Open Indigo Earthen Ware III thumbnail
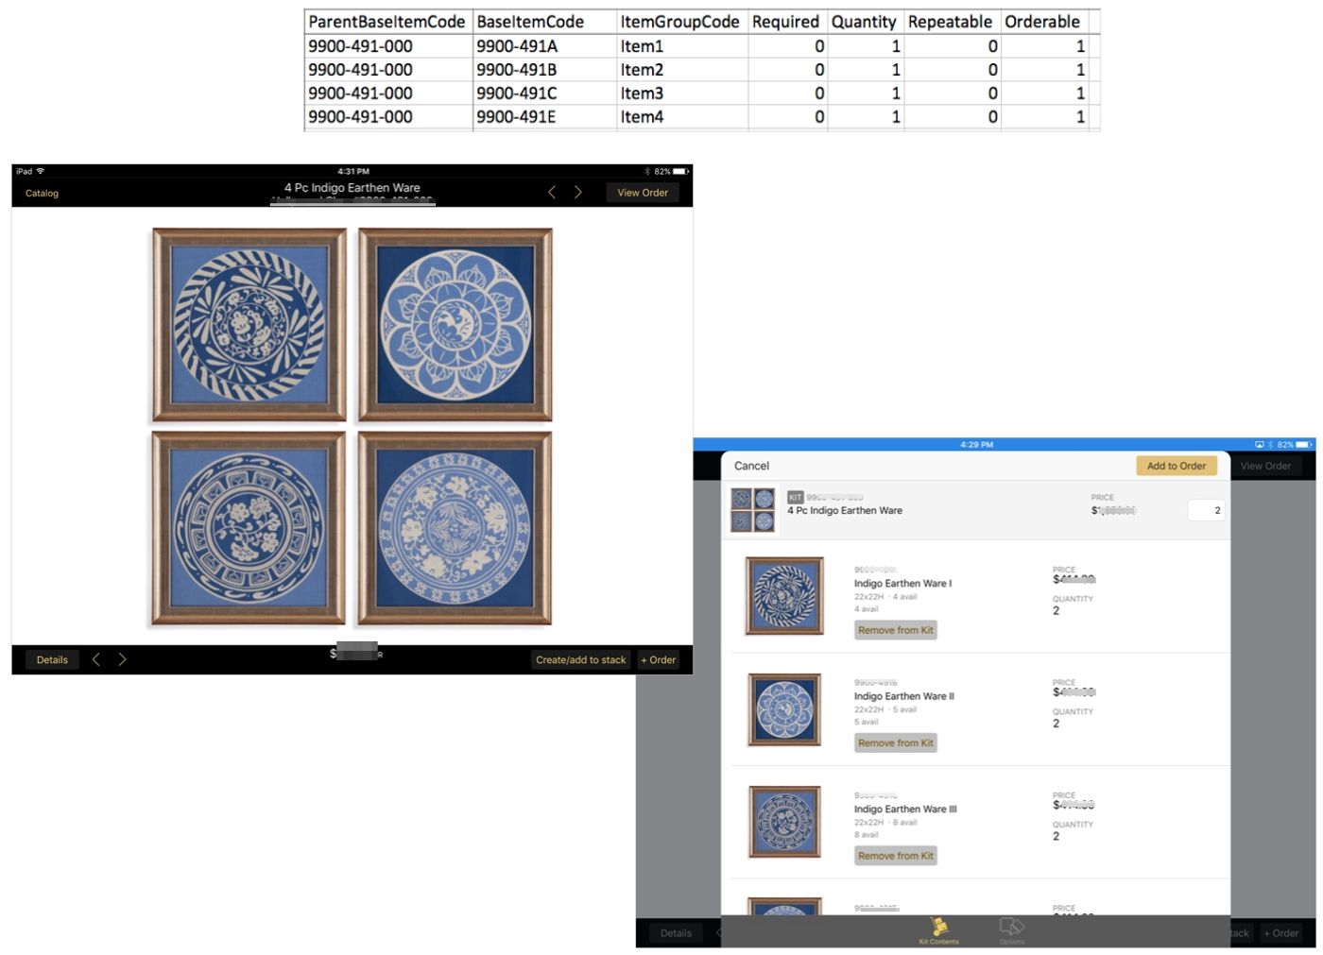Screen dimensions: 1323x955 784,822
